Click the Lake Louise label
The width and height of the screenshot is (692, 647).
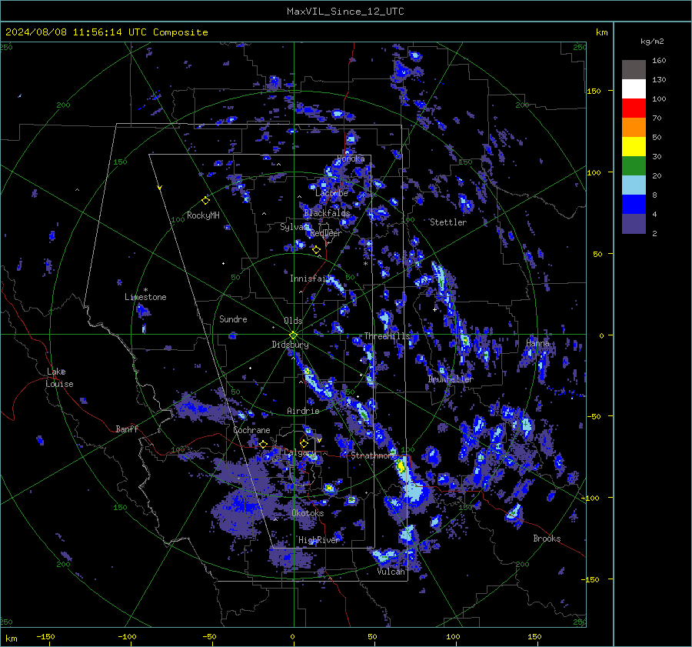[x=59, y=378]
